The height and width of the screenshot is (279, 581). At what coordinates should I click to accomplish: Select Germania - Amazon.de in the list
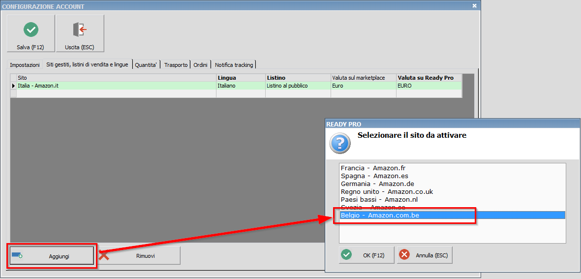click(x=453, y=184)
